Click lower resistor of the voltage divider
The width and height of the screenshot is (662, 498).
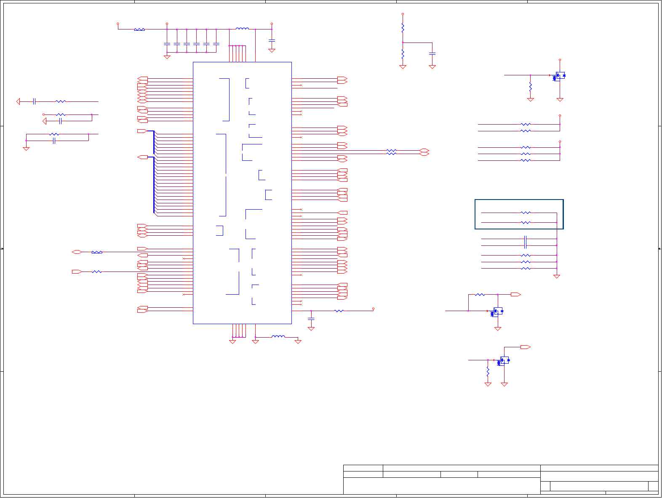pos(403,54)
